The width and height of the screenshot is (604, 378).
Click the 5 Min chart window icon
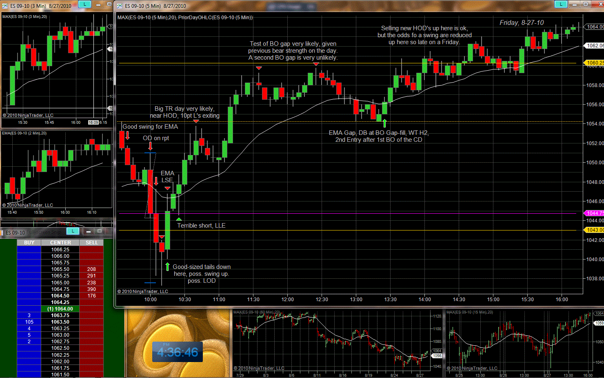(120, 6)
